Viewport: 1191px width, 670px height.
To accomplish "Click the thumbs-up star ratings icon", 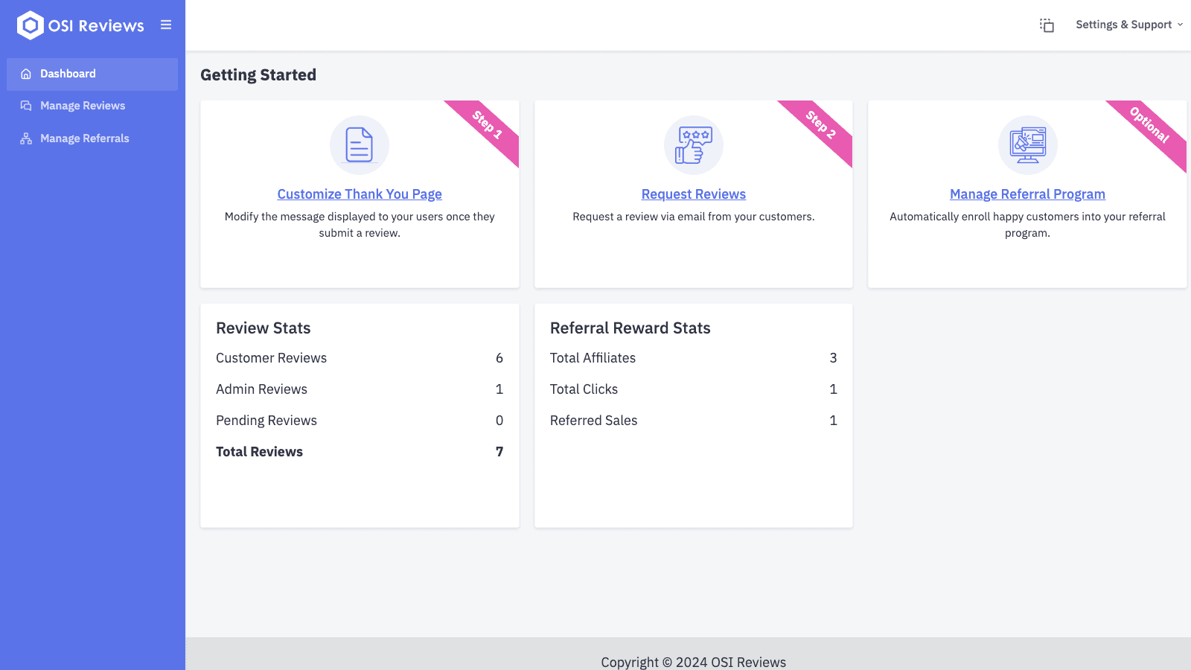I will [693, 145].
